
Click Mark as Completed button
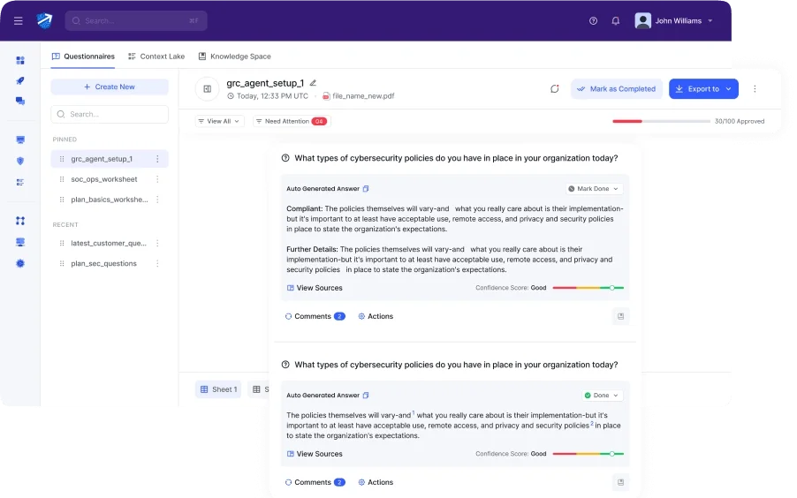617,89
